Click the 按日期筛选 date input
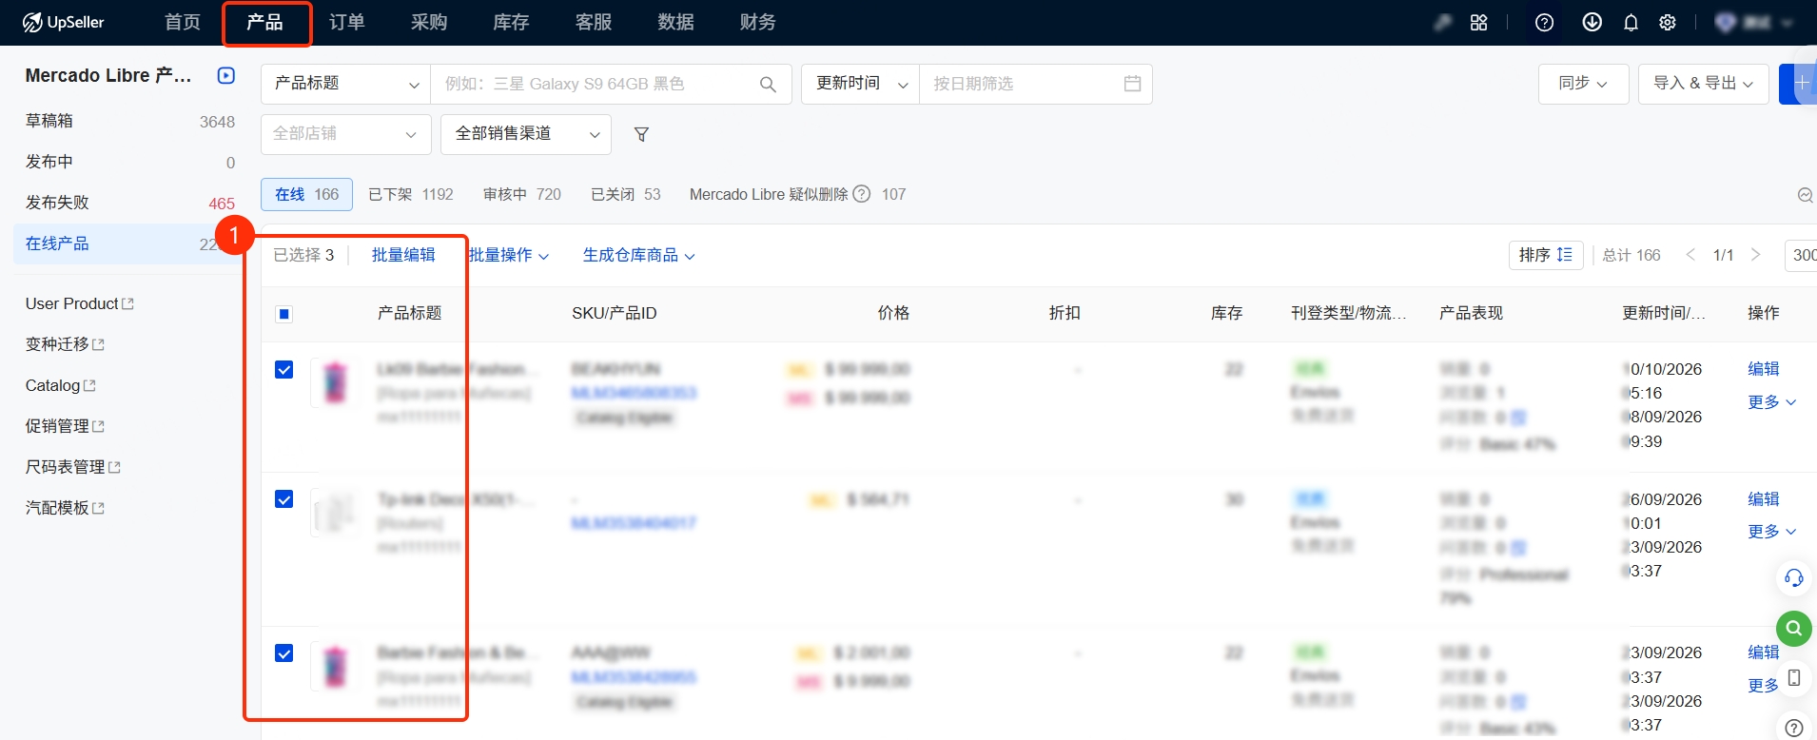Viewport: 1817px width, 740px height. [1035, 84]
